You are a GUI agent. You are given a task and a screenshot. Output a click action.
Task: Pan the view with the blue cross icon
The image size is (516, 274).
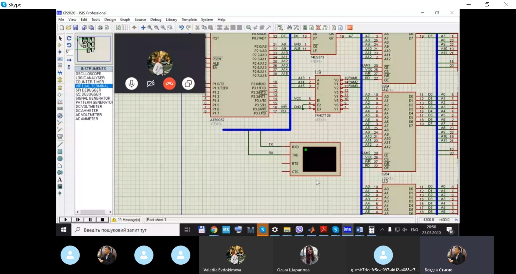pos(143,28)
